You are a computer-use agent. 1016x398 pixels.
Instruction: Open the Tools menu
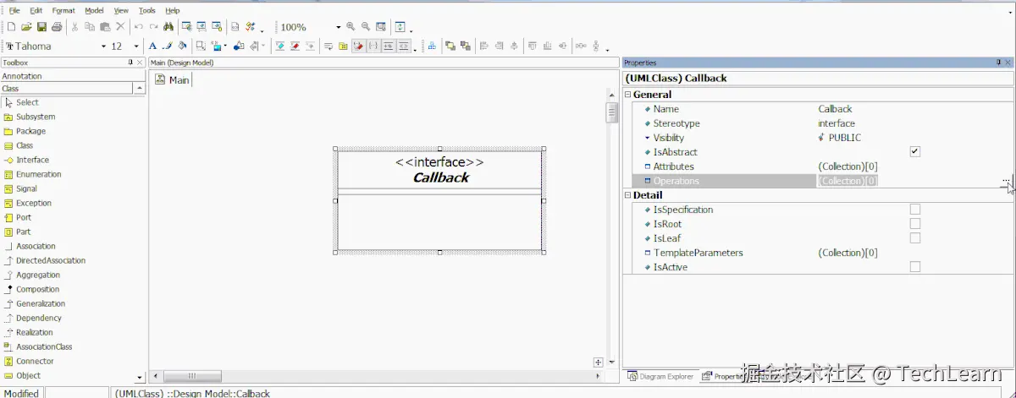point(147,10)
